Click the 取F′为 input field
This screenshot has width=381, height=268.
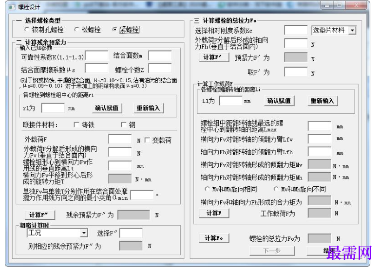(x=296, y=72)
